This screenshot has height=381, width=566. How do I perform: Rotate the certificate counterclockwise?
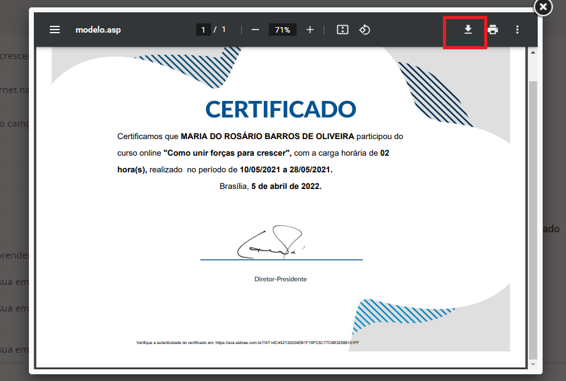(x=364, y=30)
